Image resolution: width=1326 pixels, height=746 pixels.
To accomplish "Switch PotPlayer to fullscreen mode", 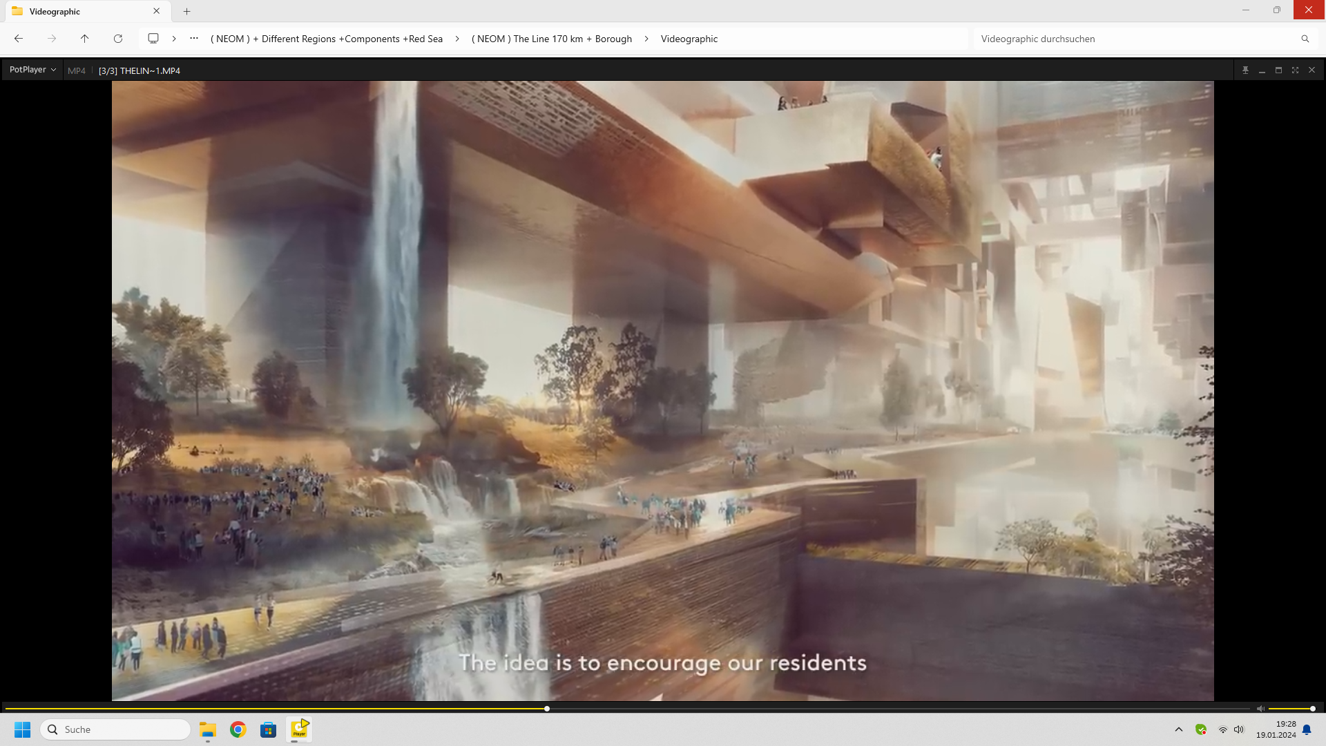I will [1295, 70].
